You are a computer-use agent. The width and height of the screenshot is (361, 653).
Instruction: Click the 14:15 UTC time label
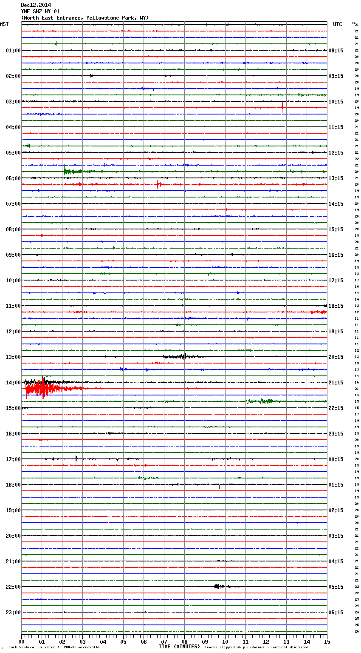point(336,204)
